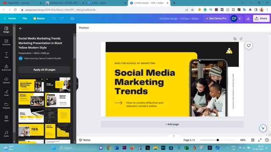Click the comment bubble icon beside canvas
Screen dimensions: 271x152
pyautogui.click(x=249, y=46)
